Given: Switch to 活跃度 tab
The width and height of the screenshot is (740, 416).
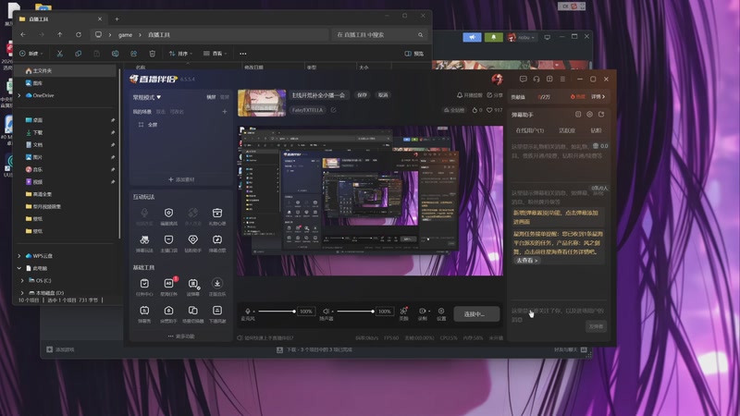Looking at the screenshot, I should (567, 130).
